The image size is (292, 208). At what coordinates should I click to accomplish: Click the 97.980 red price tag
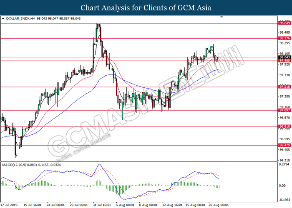pos(284,61)
